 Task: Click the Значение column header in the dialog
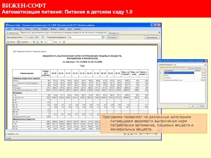point(200,70)
